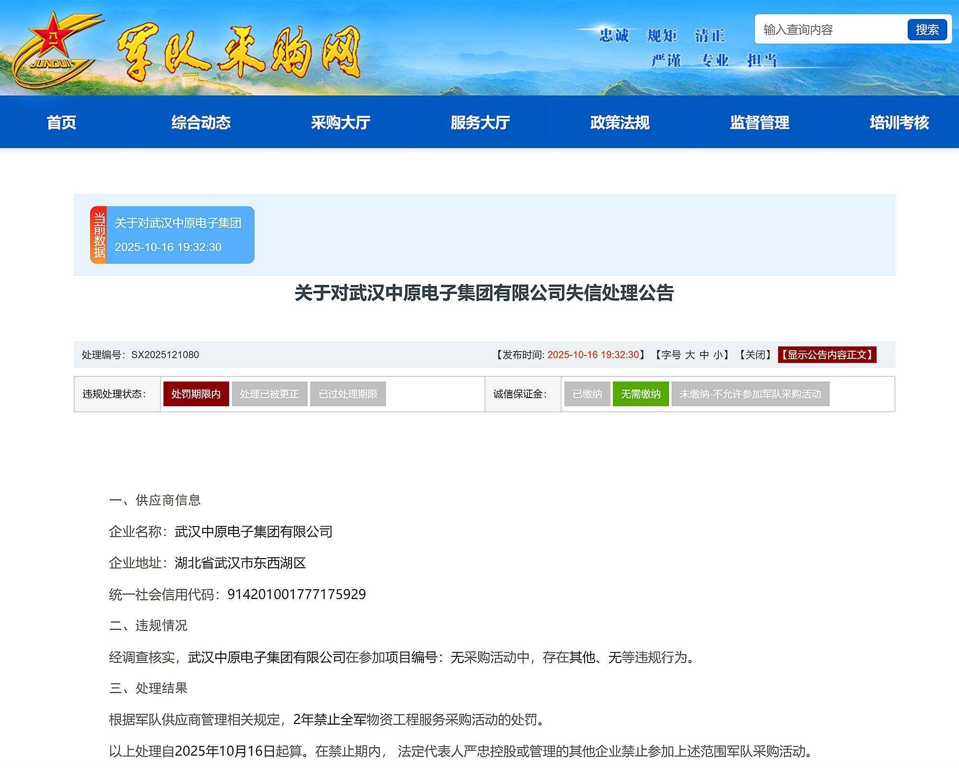
Task: Select the 无需缴纳 green indicator
Action: point(641,395)
